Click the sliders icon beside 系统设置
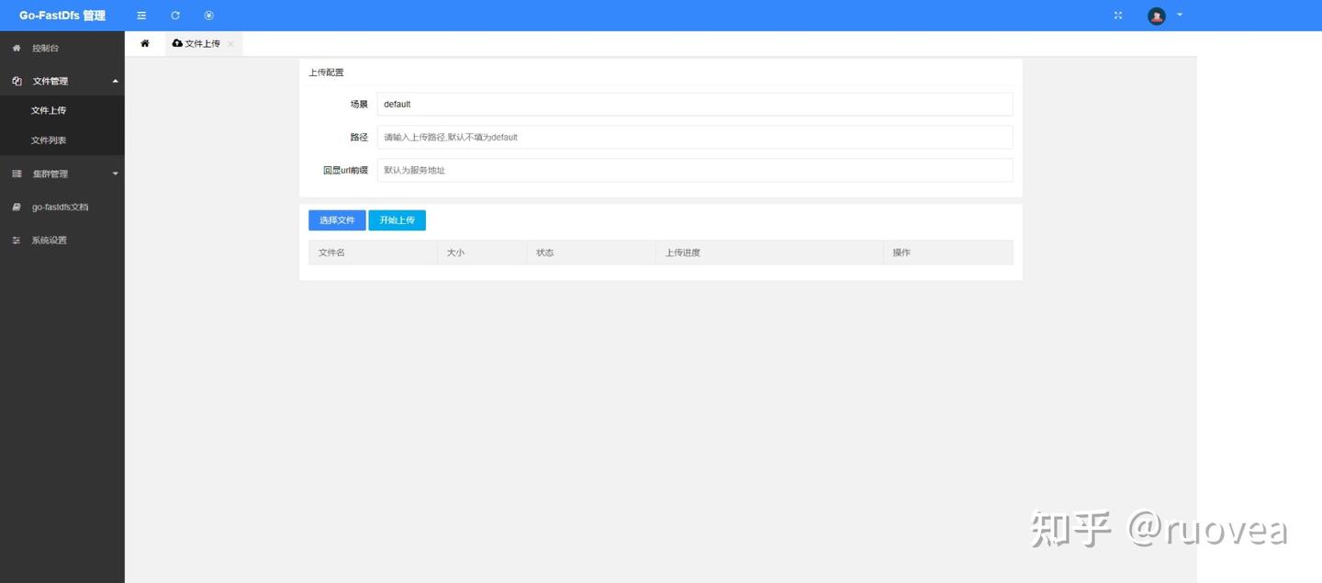 coord(17,240)
